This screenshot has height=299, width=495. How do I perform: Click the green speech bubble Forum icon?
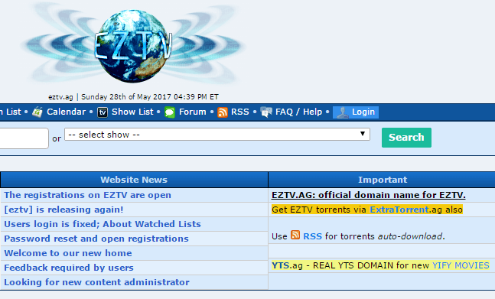pyautogui.click(x=170, y=112)
